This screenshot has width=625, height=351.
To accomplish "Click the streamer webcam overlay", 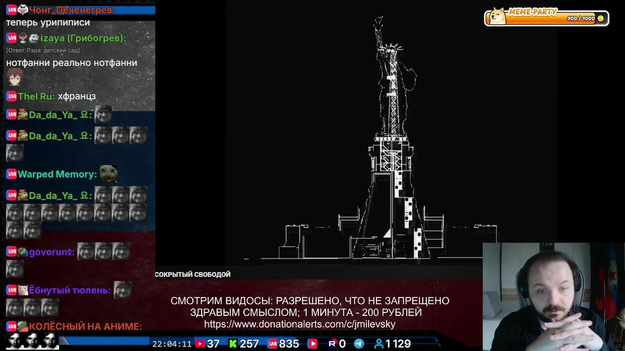I will pyautogui.click(x=554, y=297).
